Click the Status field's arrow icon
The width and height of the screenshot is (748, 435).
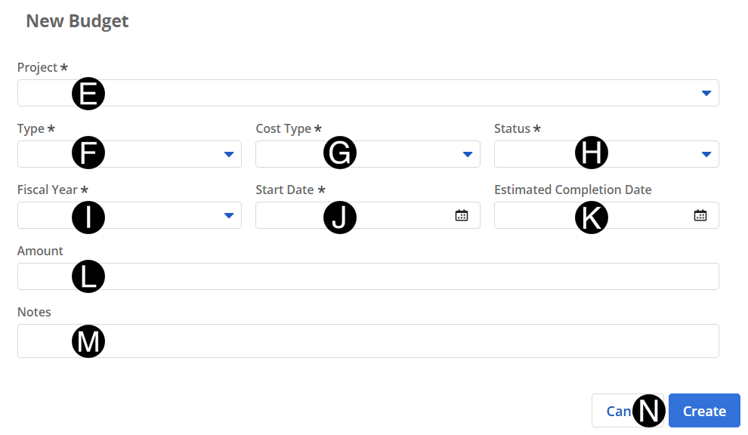click(706, 154)
